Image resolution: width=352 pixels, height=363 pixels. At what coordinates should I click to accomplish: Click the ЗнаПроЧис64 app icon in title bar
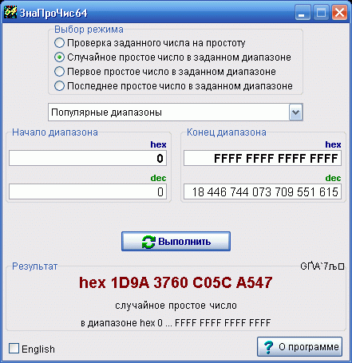(10, 12)
